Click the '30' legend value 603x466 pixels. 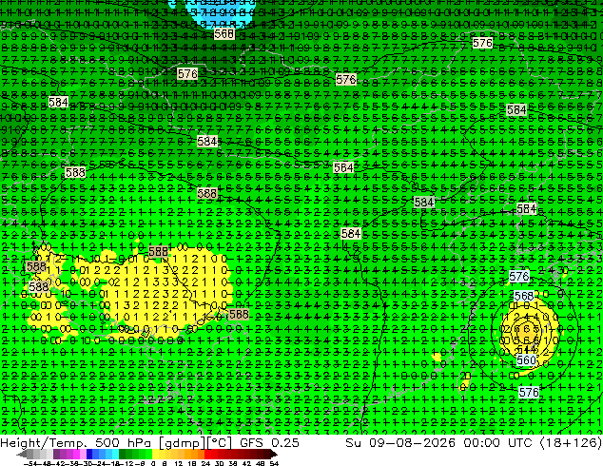(219, 464)
